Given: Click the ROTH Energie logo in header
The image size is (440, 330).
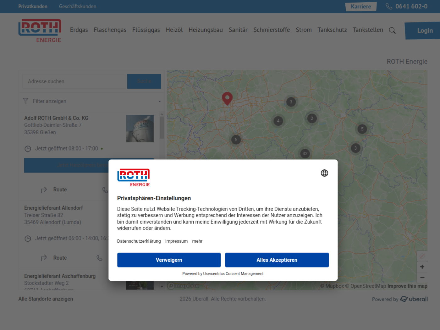Looking at the screenshot, I should coord(40,31).
